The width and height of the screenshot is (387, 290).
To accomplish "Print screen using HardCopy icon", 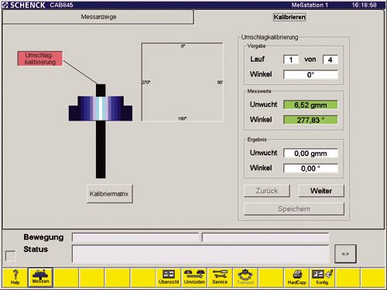I will click(x=296, y=278).
